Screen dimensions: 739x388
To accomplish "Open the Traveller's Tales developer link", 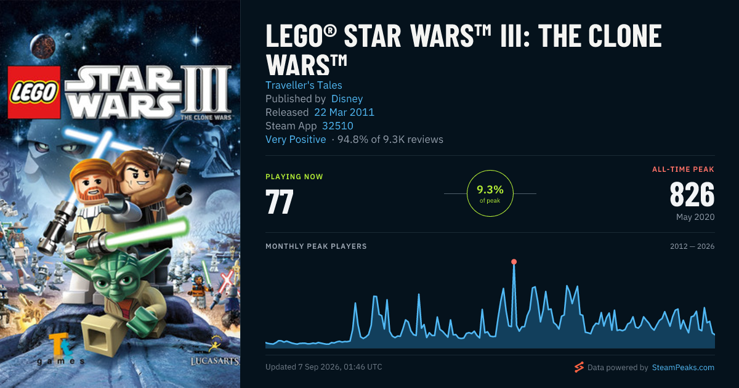I will (x=304, y=85).
